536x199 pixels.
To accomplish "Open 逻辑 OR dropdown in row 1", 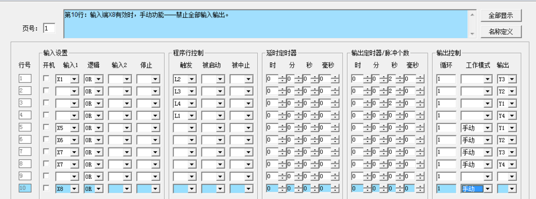I will 94,79.
